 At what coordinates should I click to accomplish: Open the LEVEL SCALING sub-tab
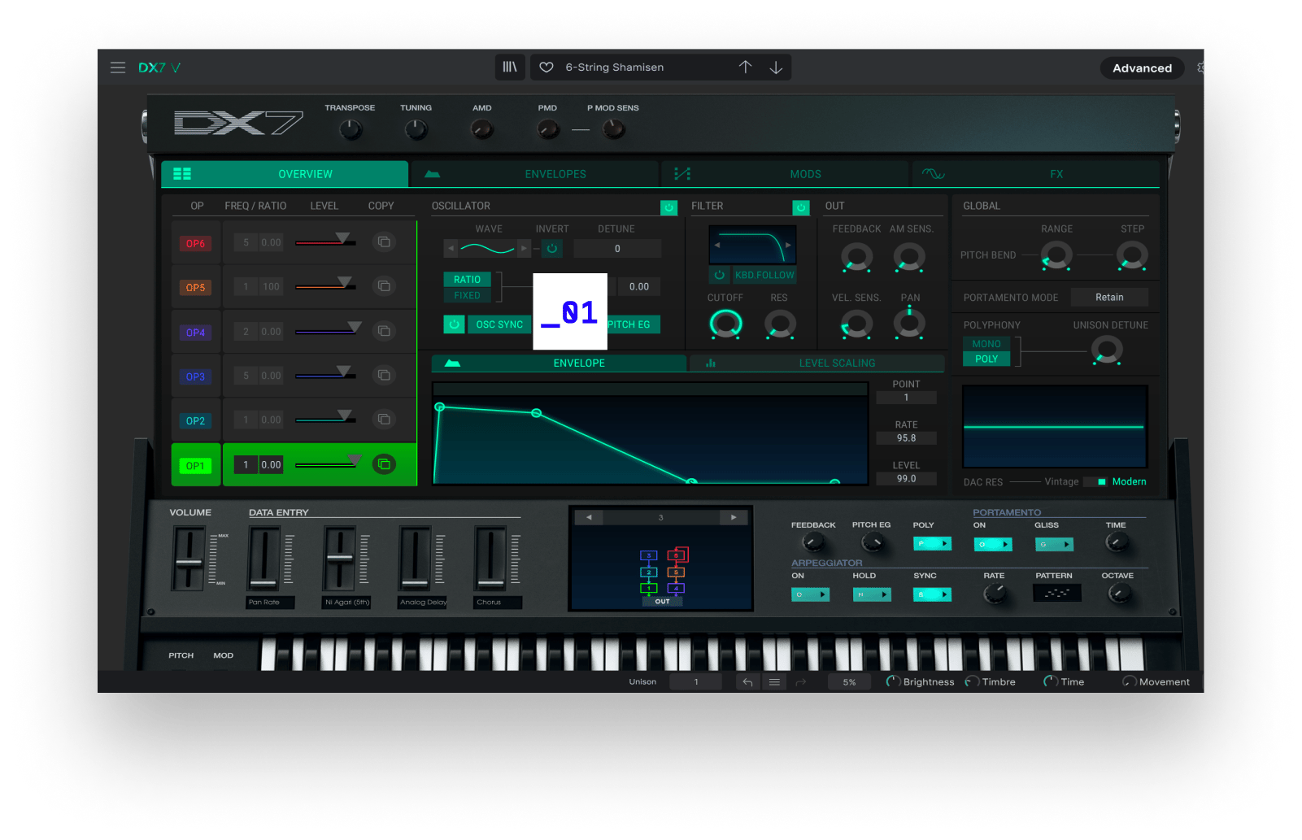816,363
